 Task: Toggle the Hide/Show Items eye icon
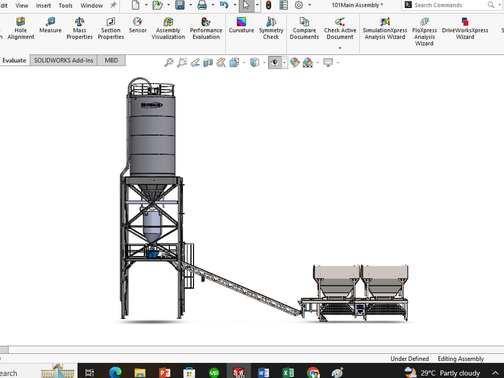coord(276,62)
